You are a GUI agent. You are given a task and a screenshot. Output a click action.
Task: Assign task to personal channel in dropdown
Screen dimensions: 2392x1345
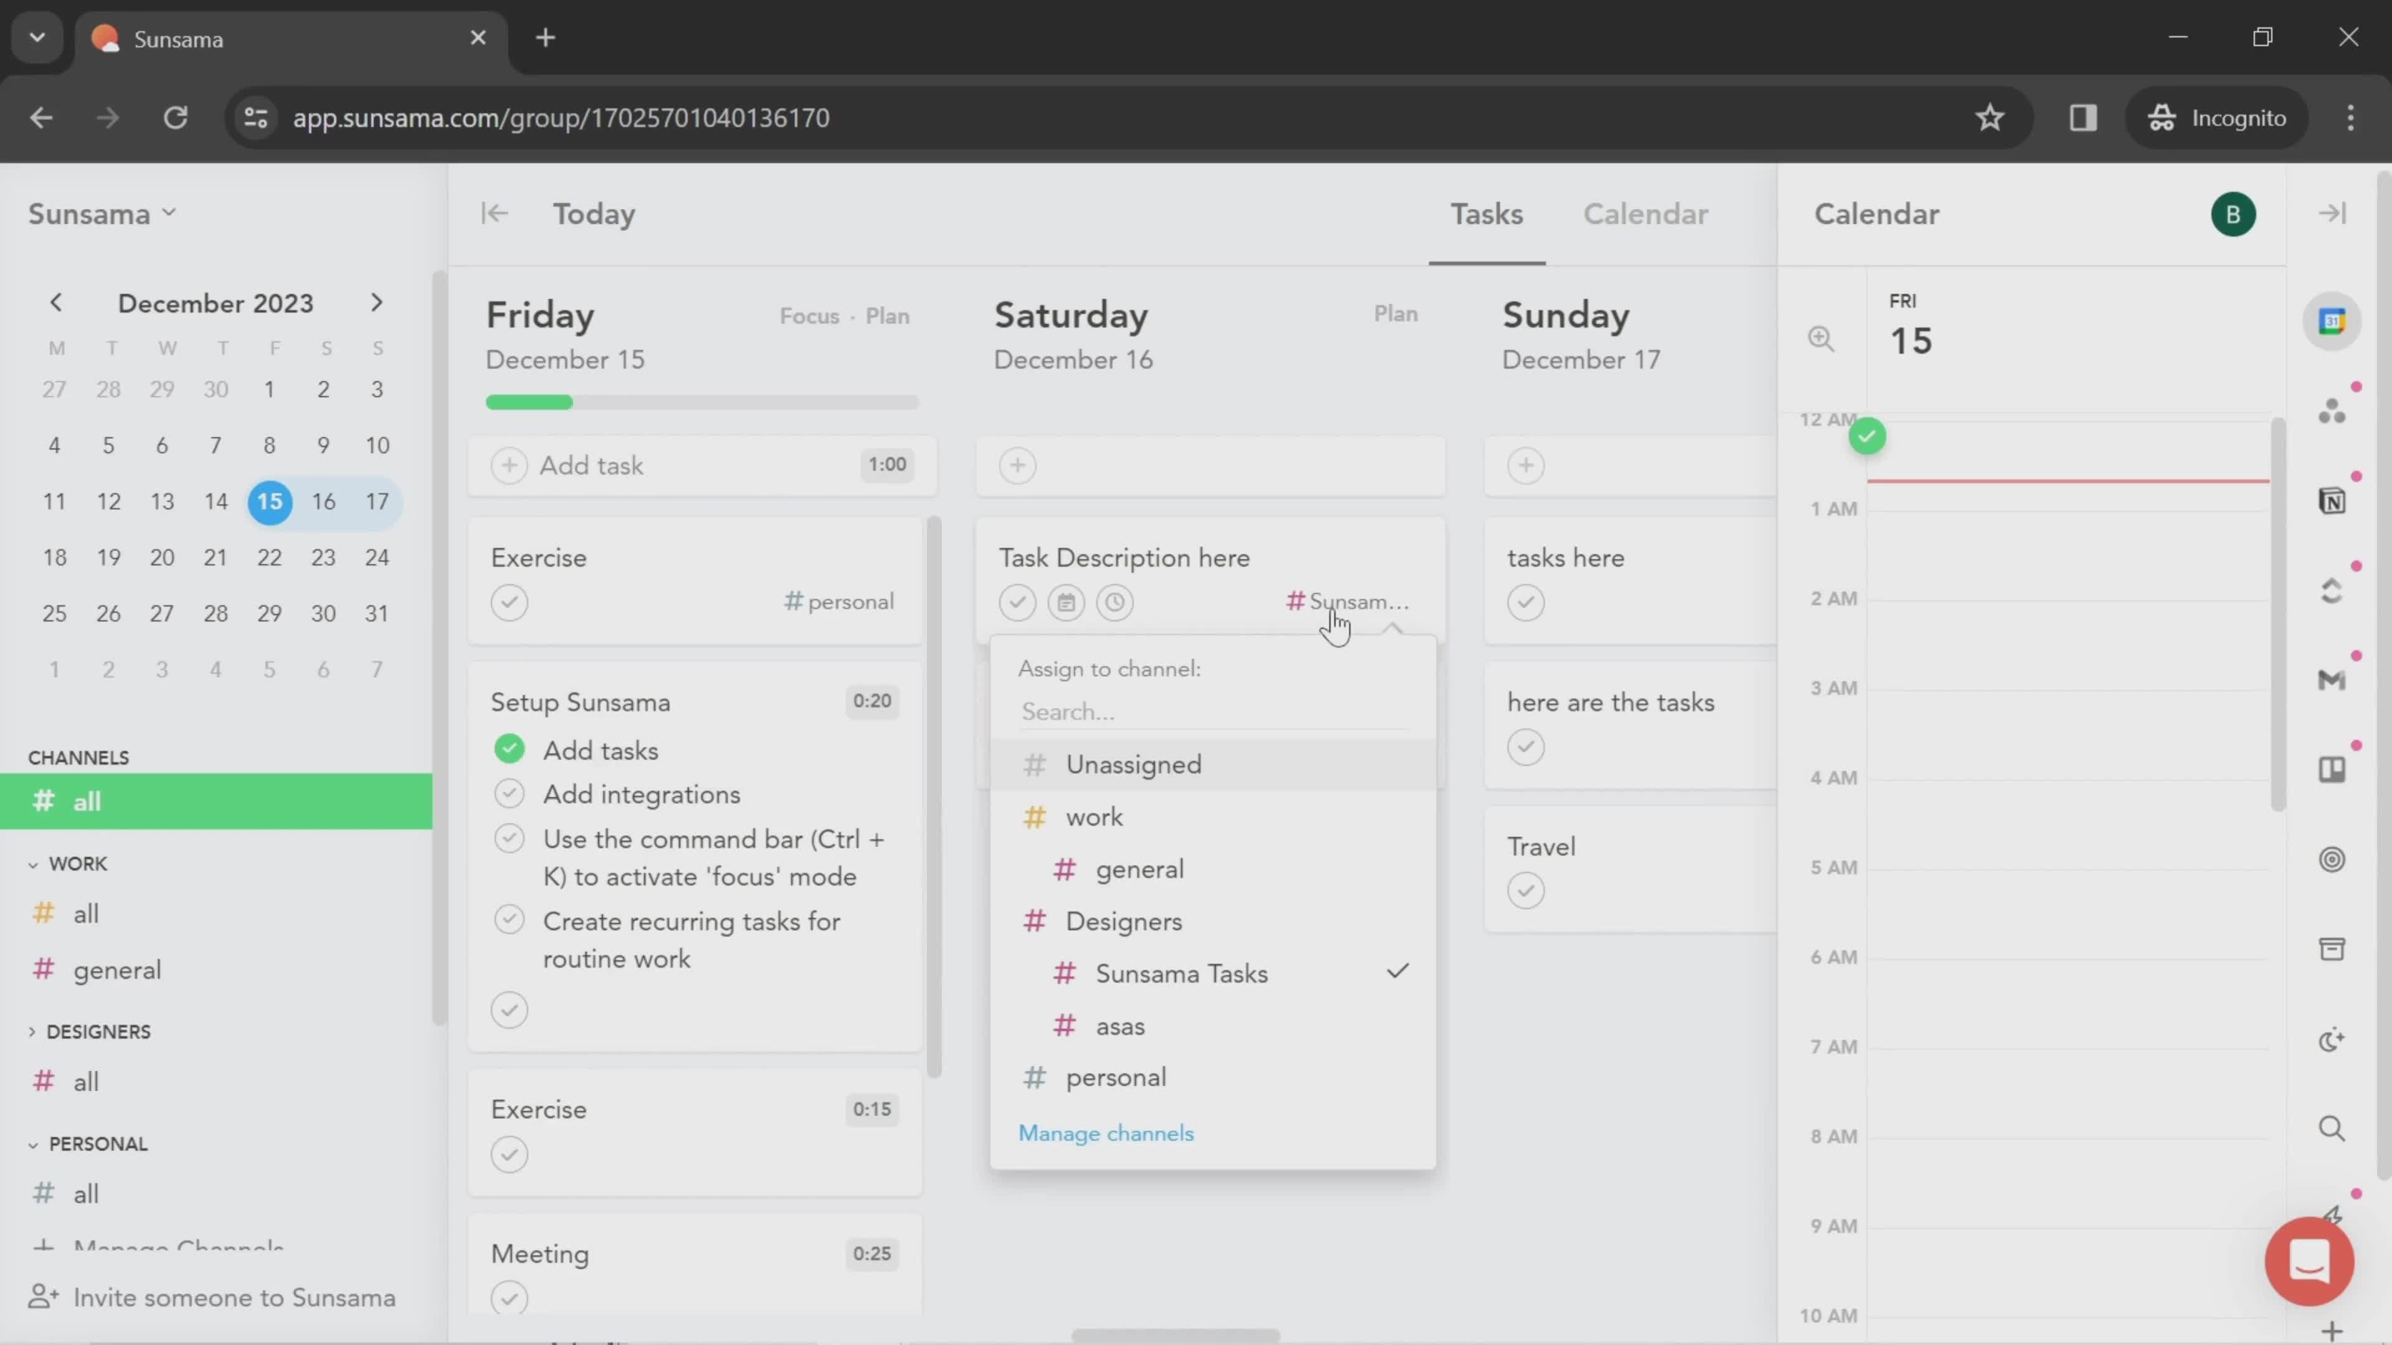[x=1213, y=1078]
